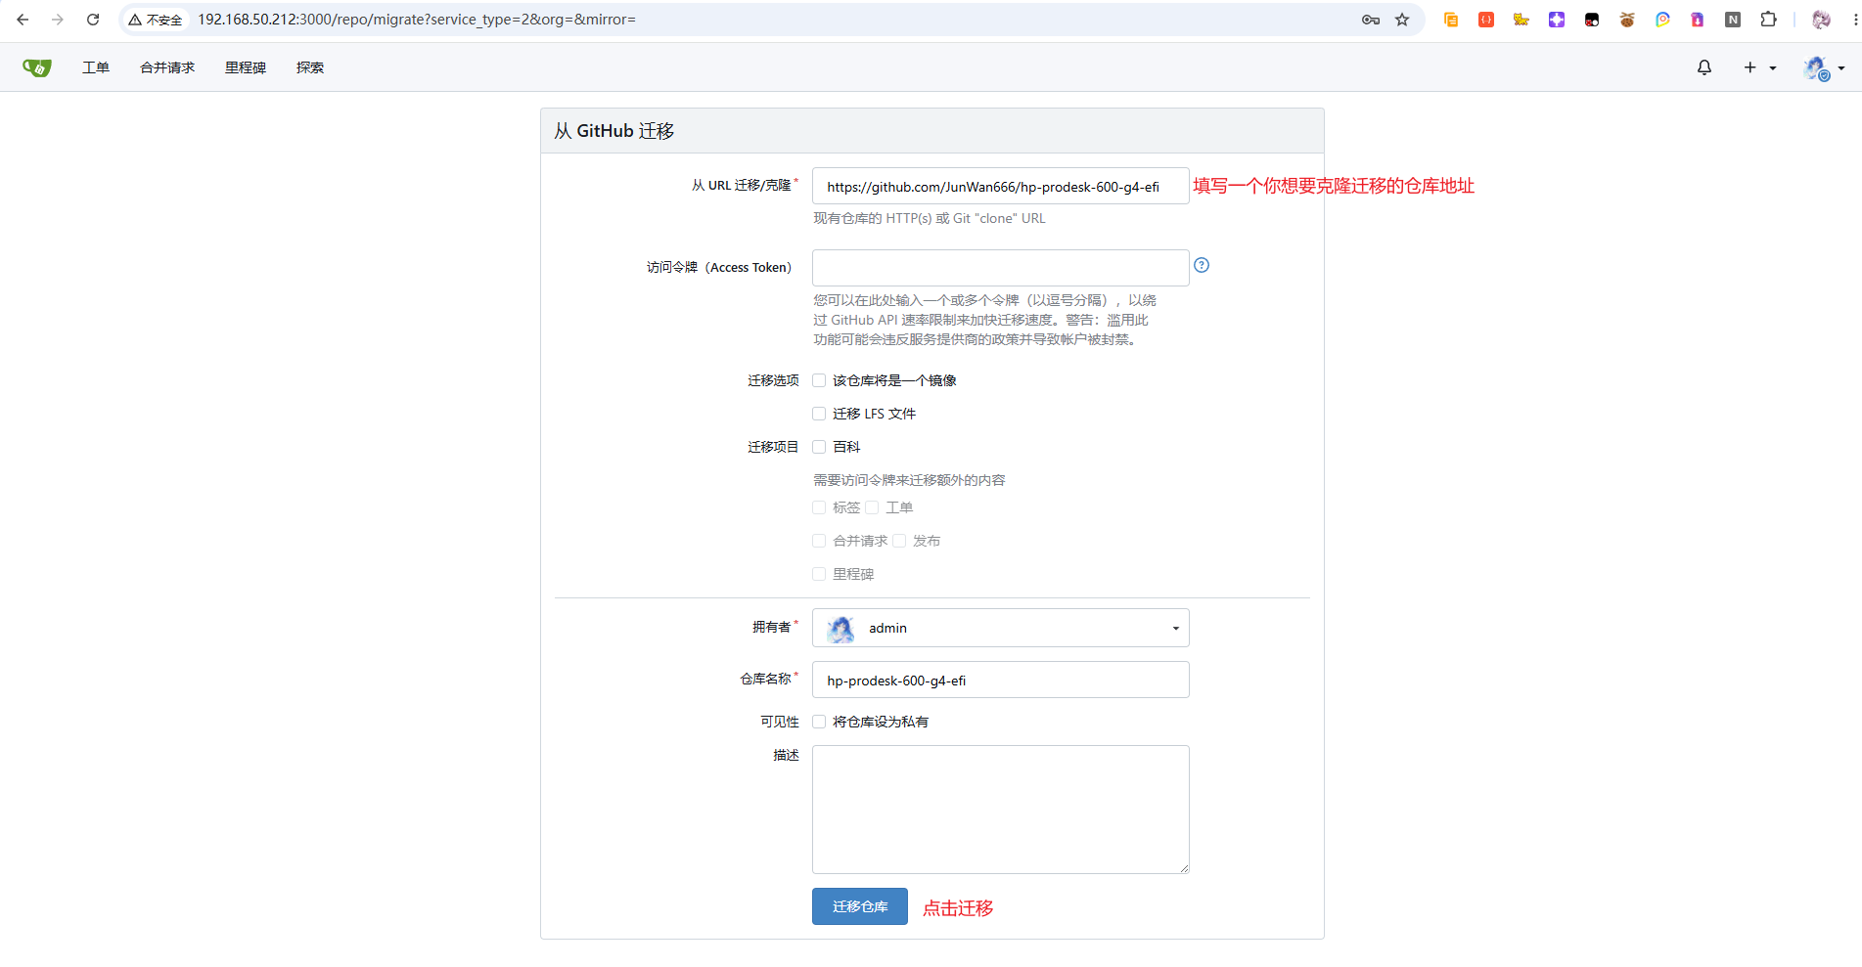
Task: Check the 里程碑 migration item checkbox
Action: click(x=819, y=574)
